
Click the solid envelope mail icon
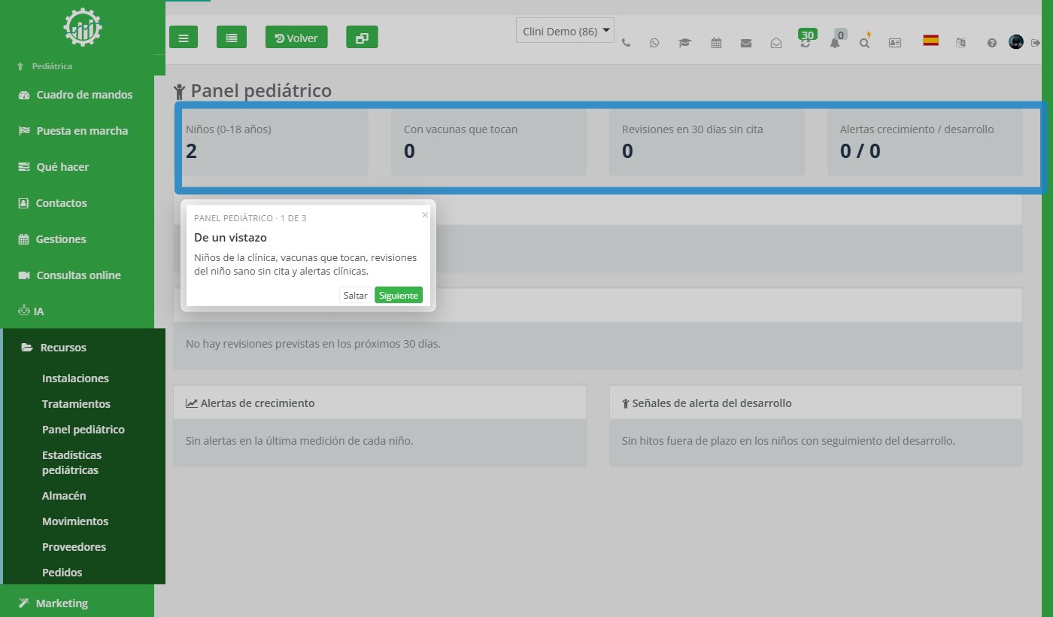746,43
